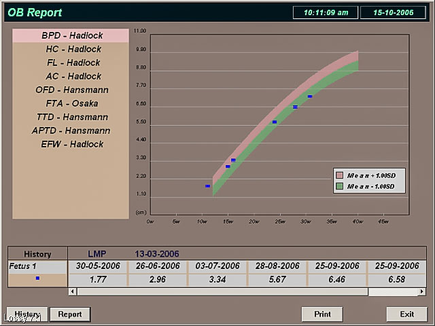The width and height of the screenshot is (435, 326).
Task: Print the OB report
Action: point(322,314)
